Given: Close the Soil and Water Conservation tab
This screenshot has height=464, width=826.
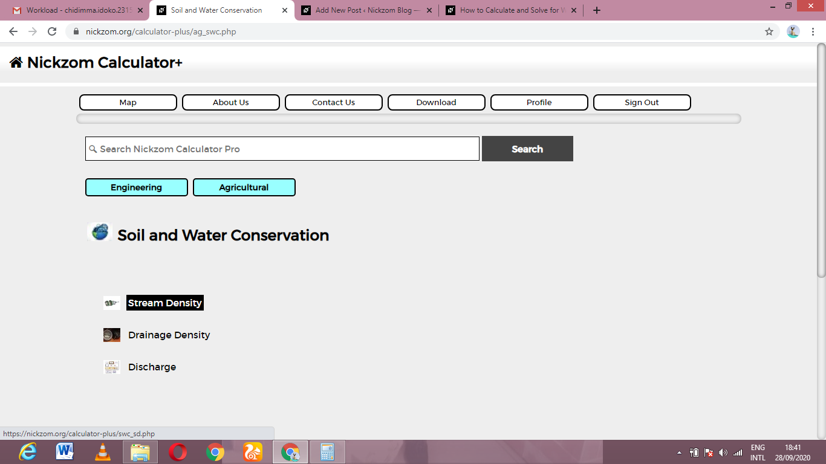Looking at the screenshot, I should point(284,10).
